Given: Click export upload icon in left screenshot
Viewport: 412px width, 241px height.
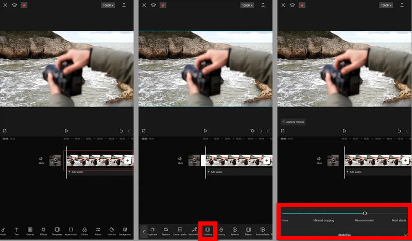Looking at the screenshot, I should coord(124,5).
